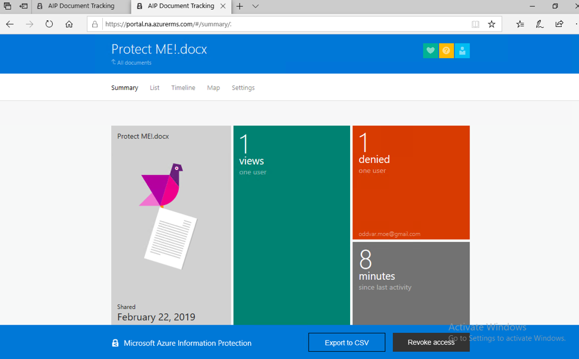Screen dimensions: 579x359
Task: Click the Microsoft Azure Information Protection label
Action: (188, 343)
